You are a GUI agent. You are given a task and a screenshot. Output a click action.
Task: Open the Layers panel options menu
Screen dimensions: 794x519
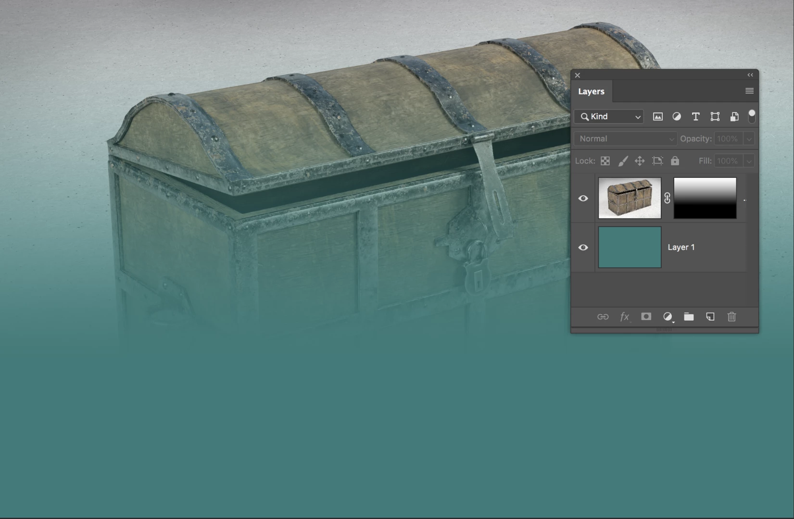(x=749, y=91)
